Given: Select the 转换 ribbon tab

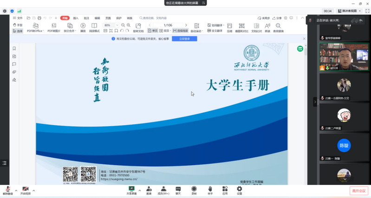Looking at the screenshot, I should (130, 18).
